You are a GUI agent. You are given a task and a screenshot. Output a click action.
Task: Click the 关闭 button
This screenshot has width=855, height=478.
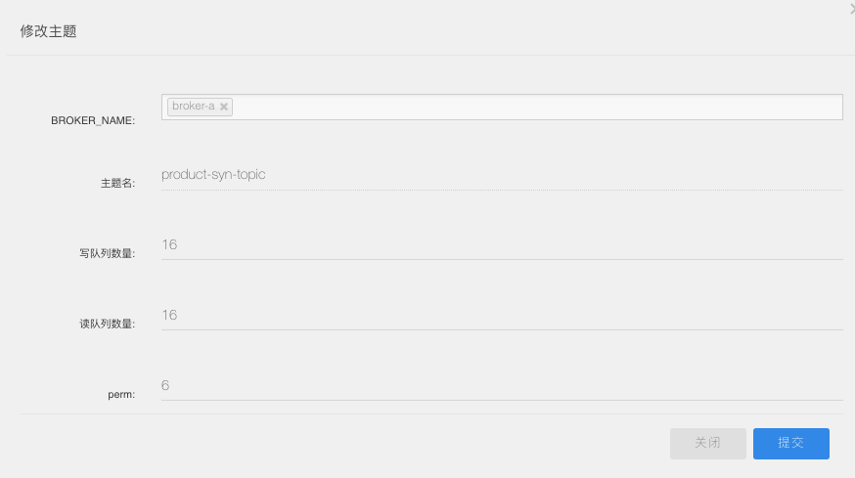708,443
